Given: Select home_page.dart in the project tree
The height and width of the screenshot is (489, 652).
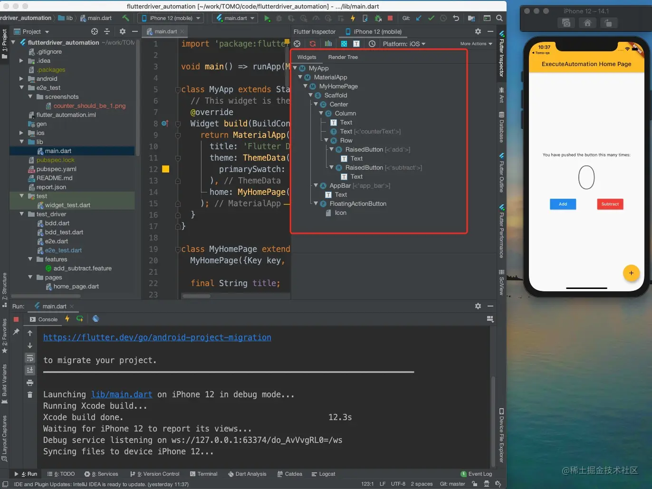Looking at the screenshot, I should coord(76,286).
